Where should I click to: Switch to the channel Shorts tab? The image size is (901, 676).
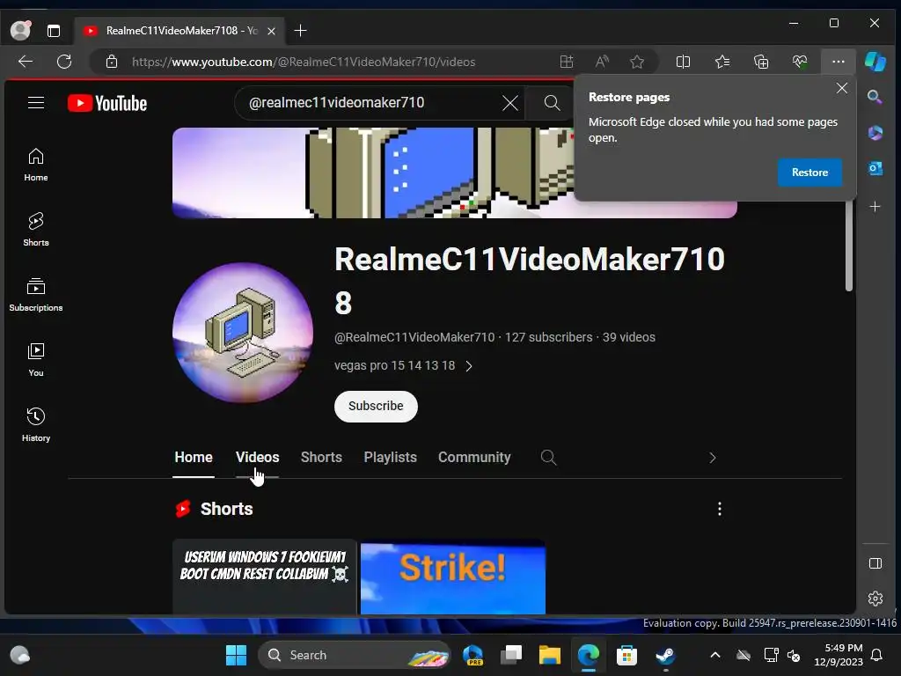pos(321,458)
